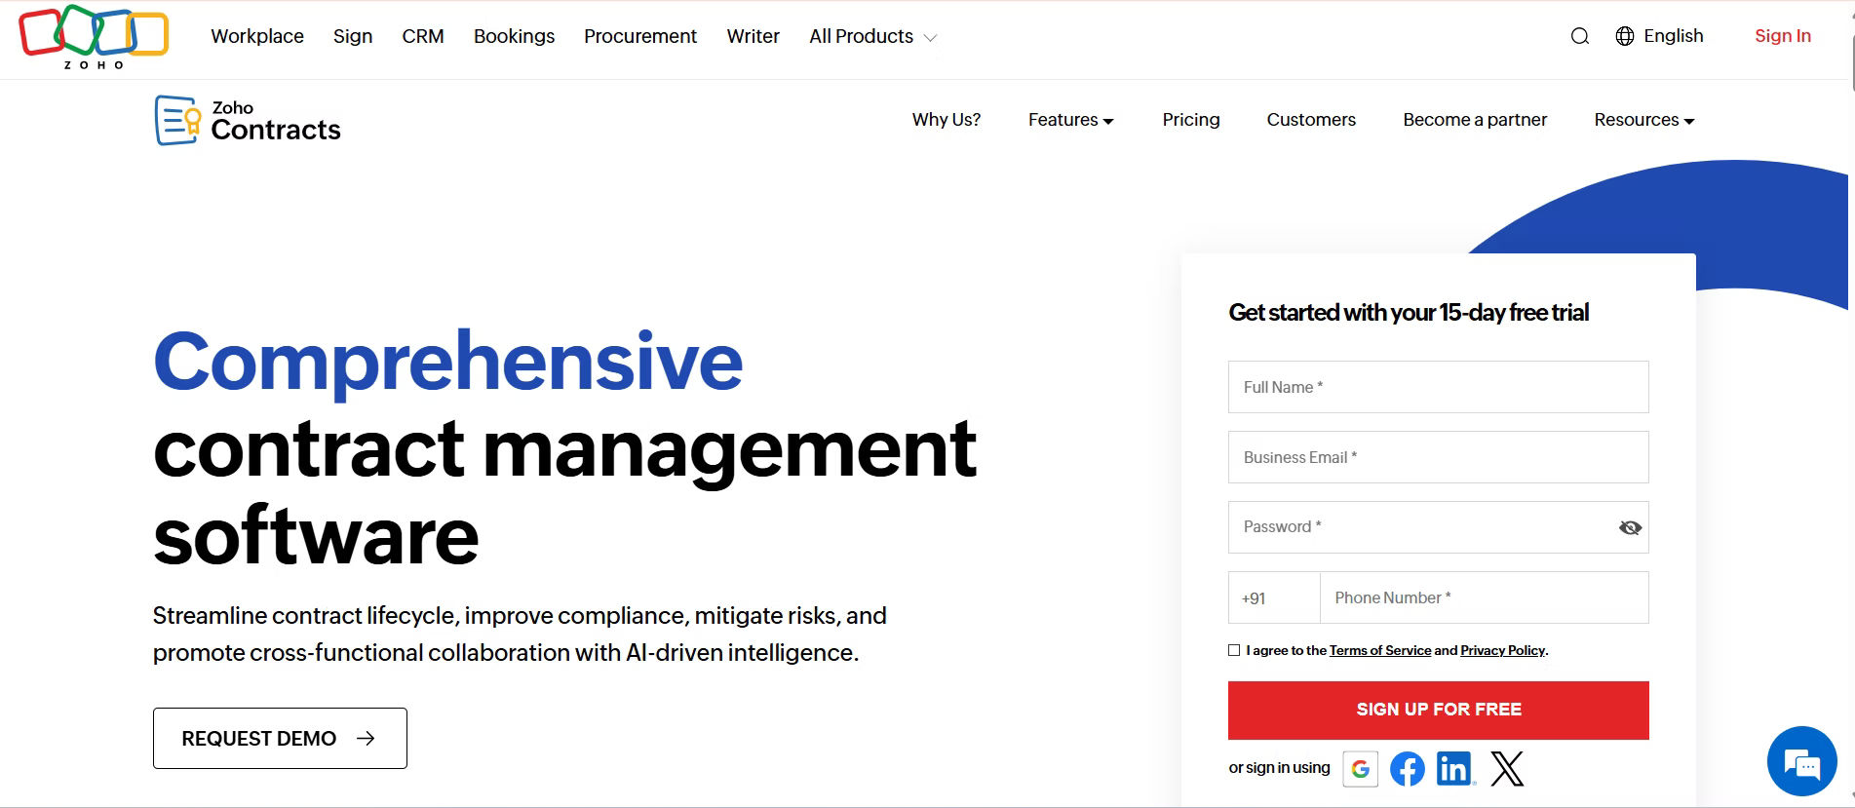The image size is (1855, 808).
Task: Toggle password visibility eye icon
Action: point(1630,527)
